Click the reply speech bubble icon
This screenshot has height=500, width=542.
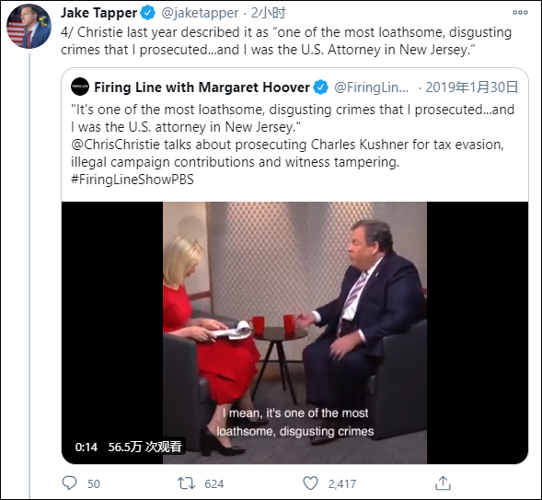coord(69,483)
